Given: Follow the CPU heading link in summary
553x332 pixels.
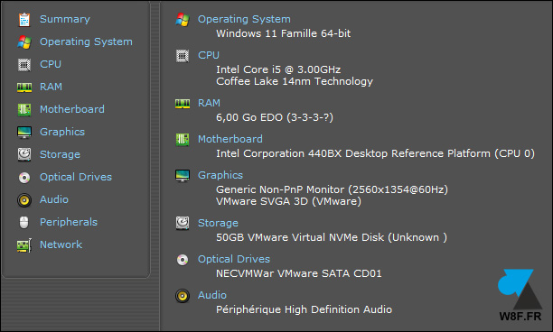Looking at the screenshot, I should click(x=209, y=55).
